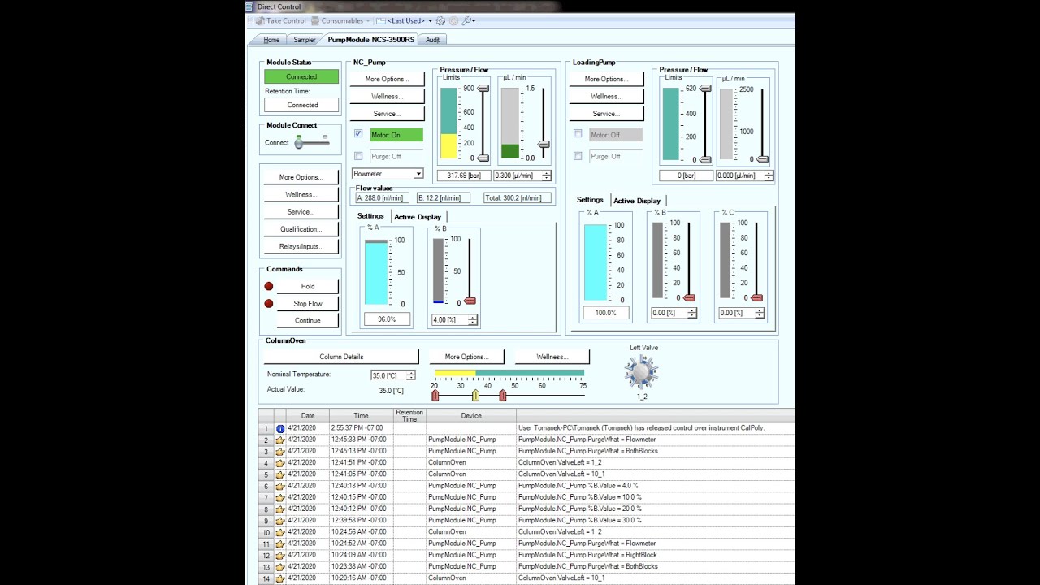The width and height of the screenshot is (1040, 585).
Task: Click the Take Control hand icon
Action: click(260, 20)
